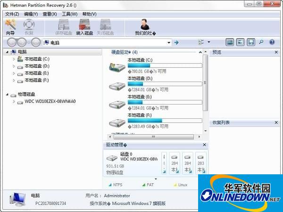Click the 本地磁盘 (D:) usage bar
Screen dimensions: 283x212
point(165,84)
